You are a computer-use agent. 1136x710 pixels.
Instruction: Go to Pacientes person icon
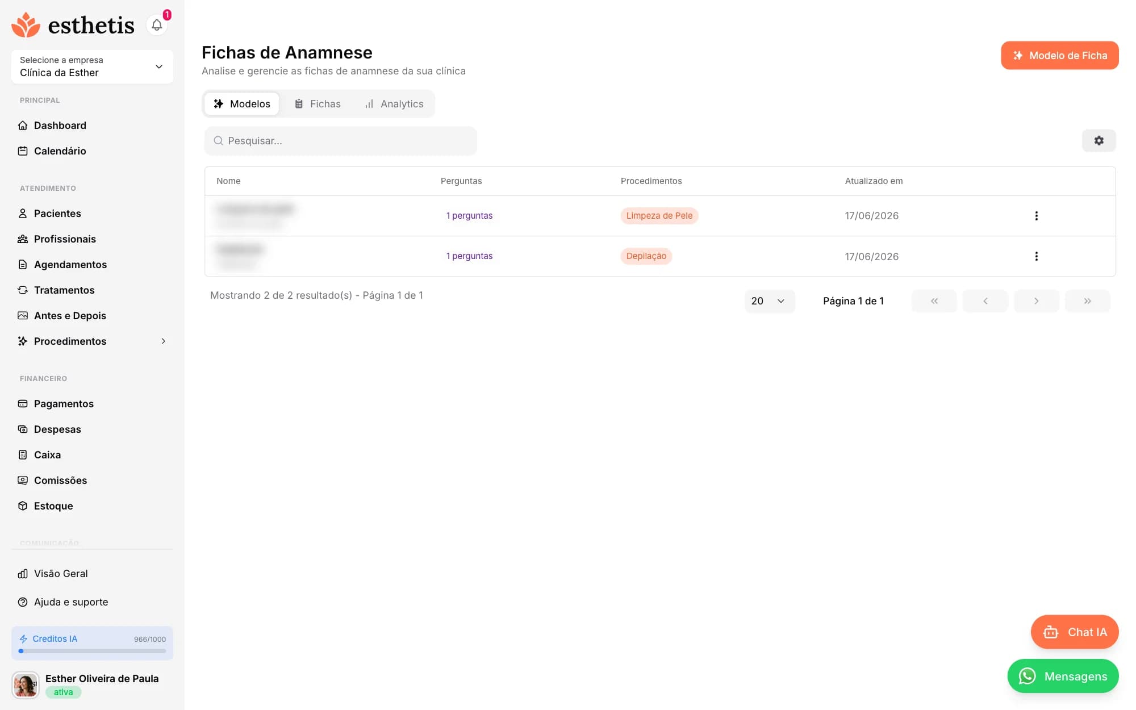click(23, 214)
